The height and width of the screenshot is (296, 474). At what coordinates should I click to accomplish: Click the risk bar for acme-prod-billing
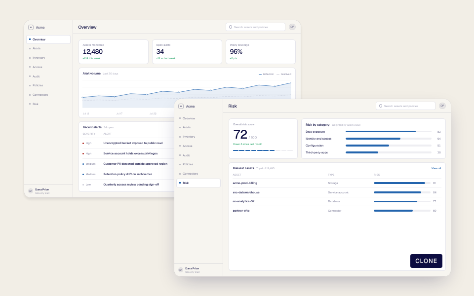(x=402, y=183)
